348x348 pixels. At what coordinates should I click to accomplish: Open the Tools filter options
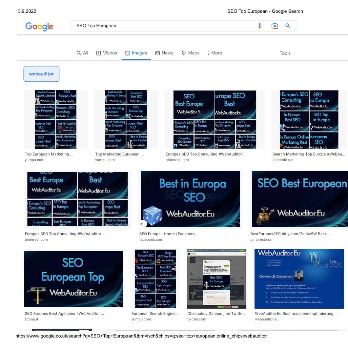tap(285, 53)
